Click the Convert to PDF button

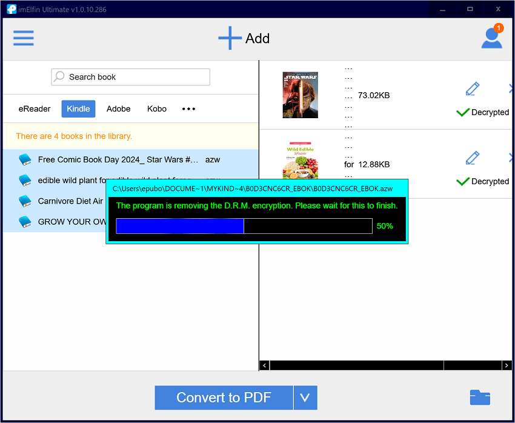click(224, 398)
